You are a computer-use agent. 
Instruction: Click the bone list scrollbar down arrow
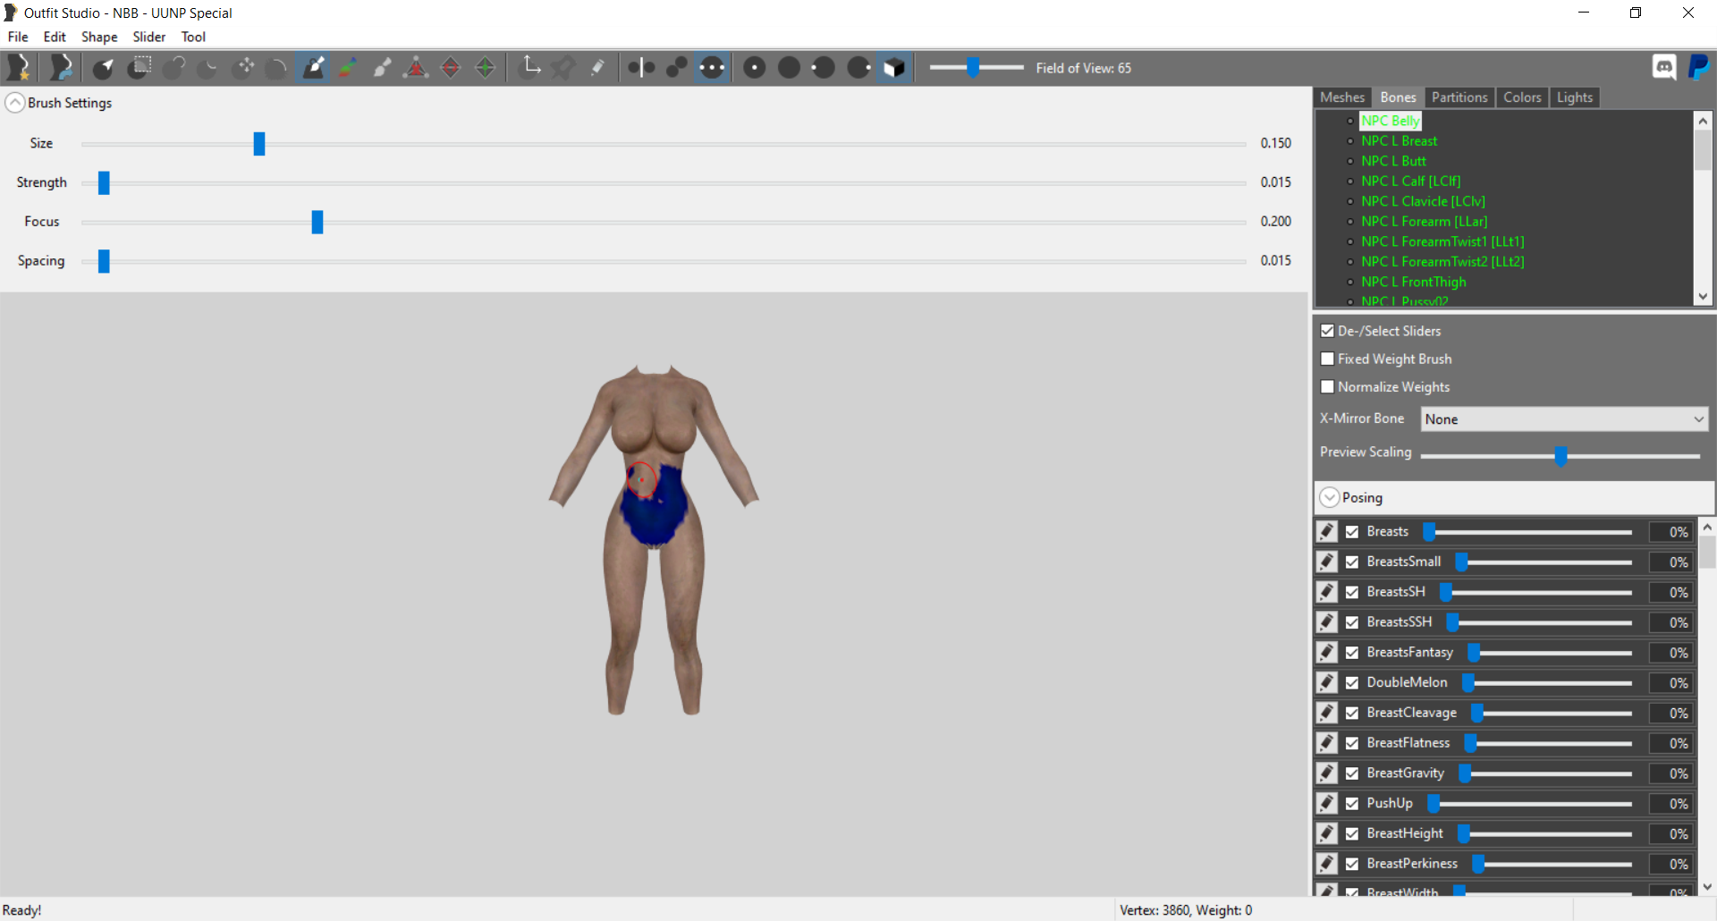tap(1703, 297)
